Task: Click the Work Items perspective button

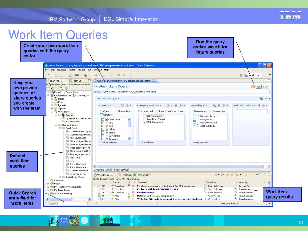Action: tap(253, 75)
